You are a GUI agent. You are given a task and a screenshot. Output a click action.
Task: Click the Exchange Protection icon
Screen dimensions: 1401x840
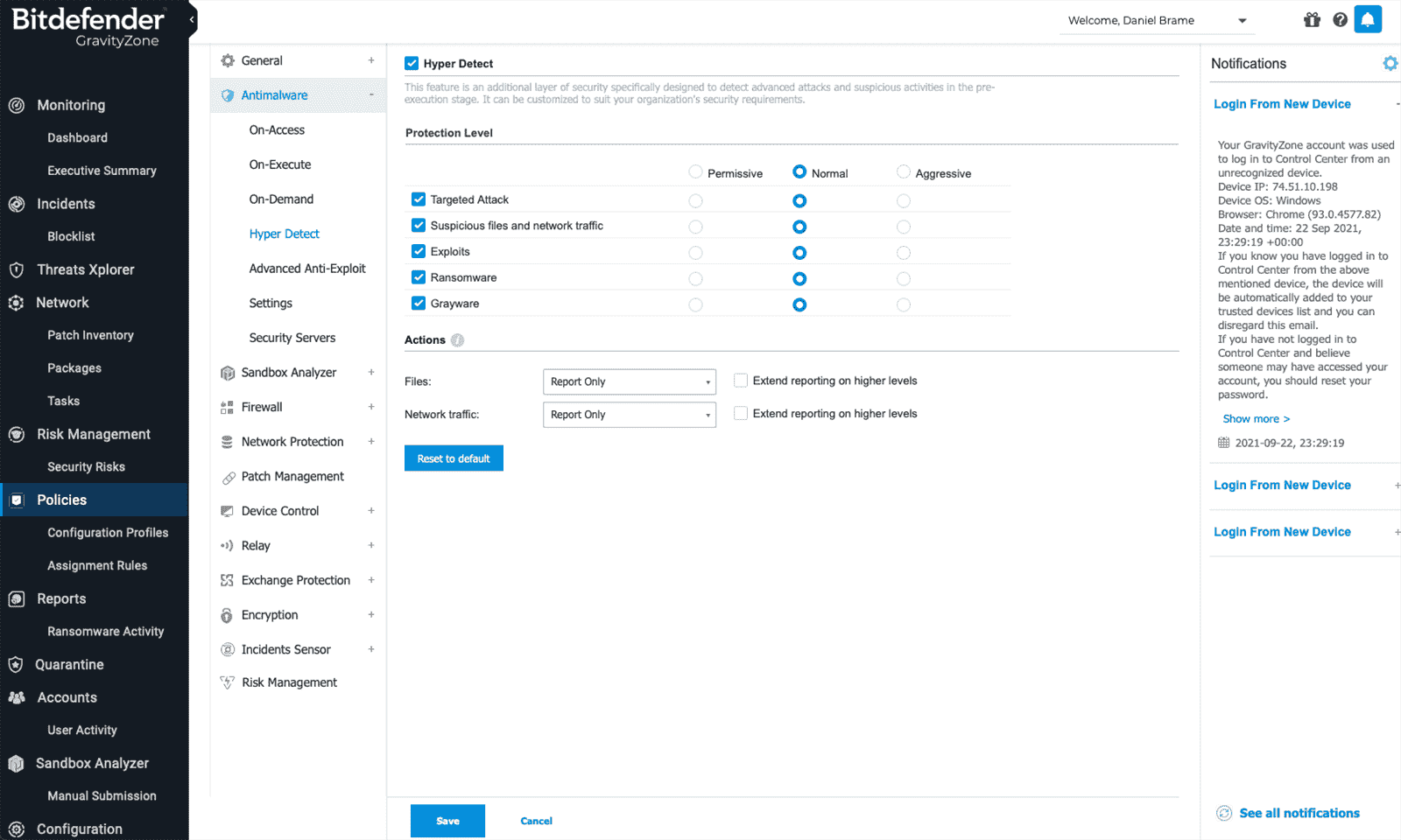[228, 580]
